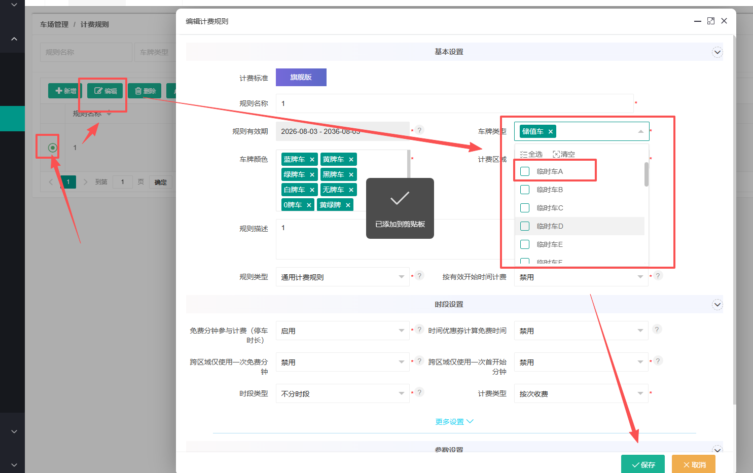This screenshot has width=753, height=473.
Task: Click help icon beside 时间优惠券计算免费时间
Action: (657, 330)
